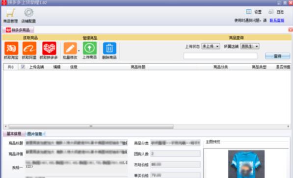The image size is (293, 178).
Task: Open the 上传状态 dropdown
Action: pyautogui.click(x=211, y=46)
